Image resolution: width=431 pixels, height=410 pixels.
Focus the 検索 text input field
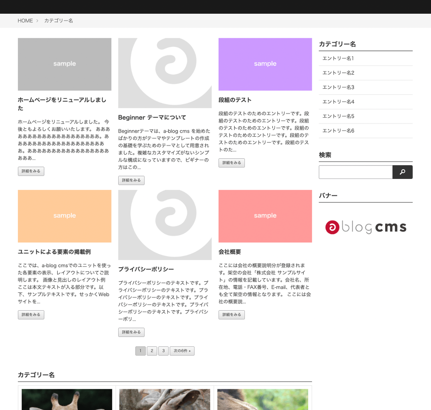(x=355, y=172)
